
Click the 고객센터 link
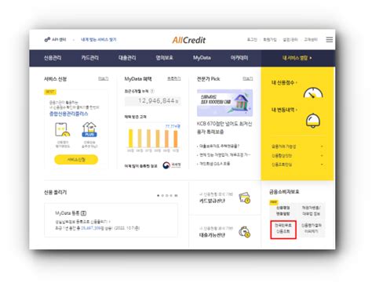coord(311,39)
